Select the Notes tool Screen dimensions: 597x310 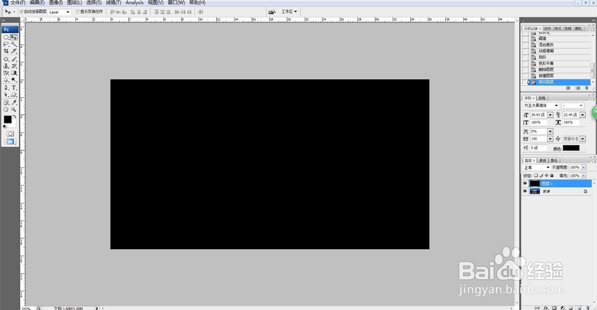click(6, 103)
